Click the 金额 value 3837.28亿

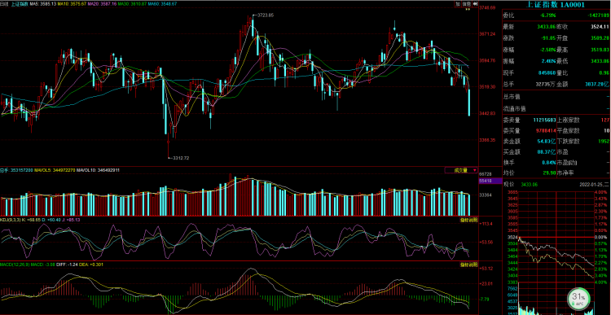coord(598,84)
